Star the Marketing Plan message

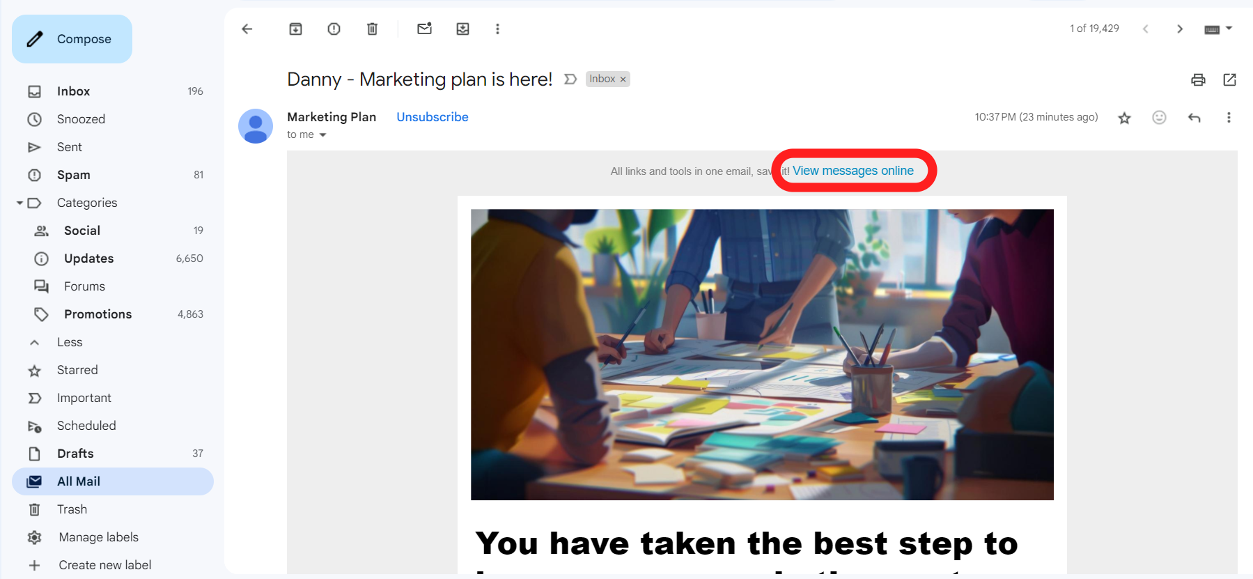(x=1124, y=118)
